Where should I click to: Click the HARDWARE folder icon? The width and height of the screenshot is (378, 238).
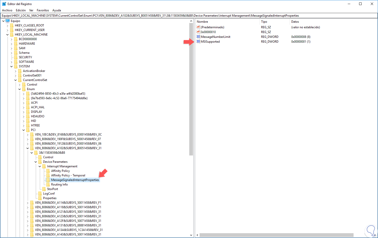16,44
